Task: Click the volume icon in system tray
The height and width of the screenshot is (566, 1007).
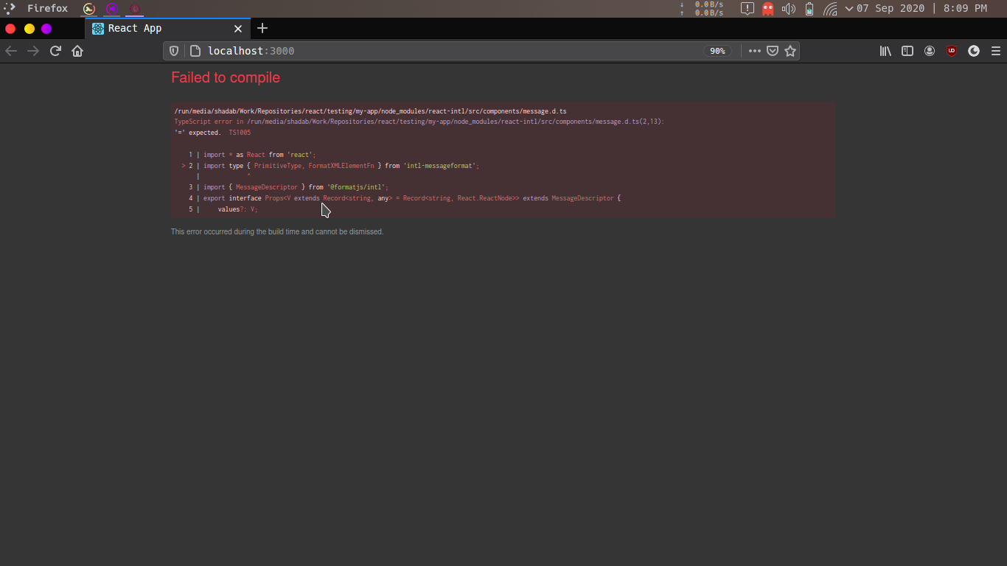Action: coord(788,8)
